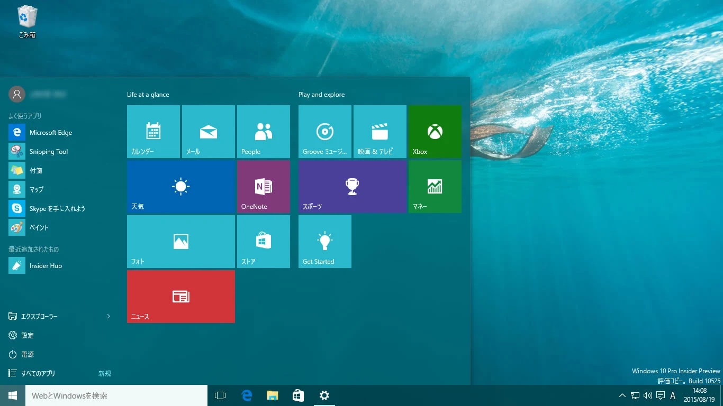Viewport: 723px width, 406px height.
Task: Click the network tray icon
Action: (x=635, y=395)
